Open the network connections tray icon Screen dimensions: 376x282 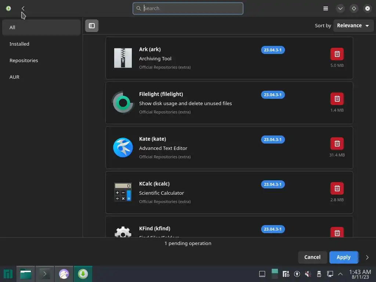330,274
